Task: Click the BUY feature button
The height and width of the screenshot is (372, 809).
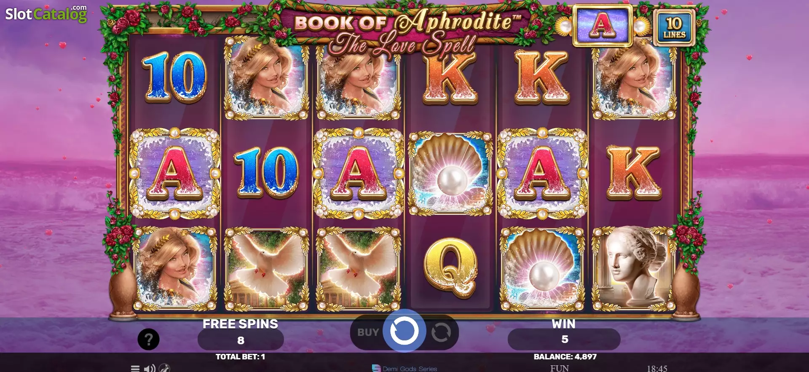Action: tap(368, 332)
